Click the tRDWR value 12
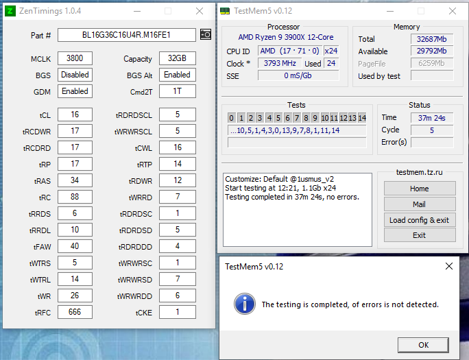Image resolution: width=469 pixels, height=360 pixels. coord(178,180)
